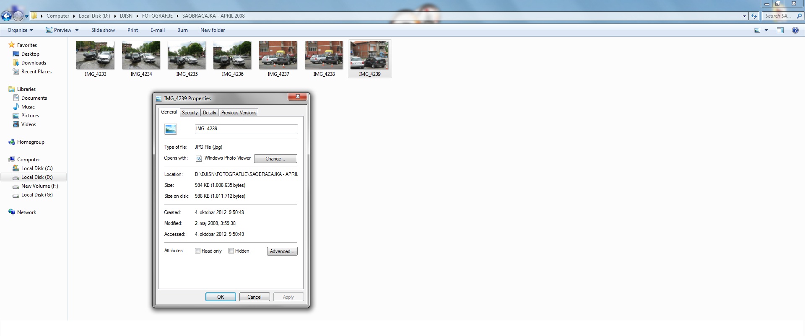This screenshot has width=805, height=336.
Task: Switch to Security tab
Action: pyautogui.click(x=190, y=113)
